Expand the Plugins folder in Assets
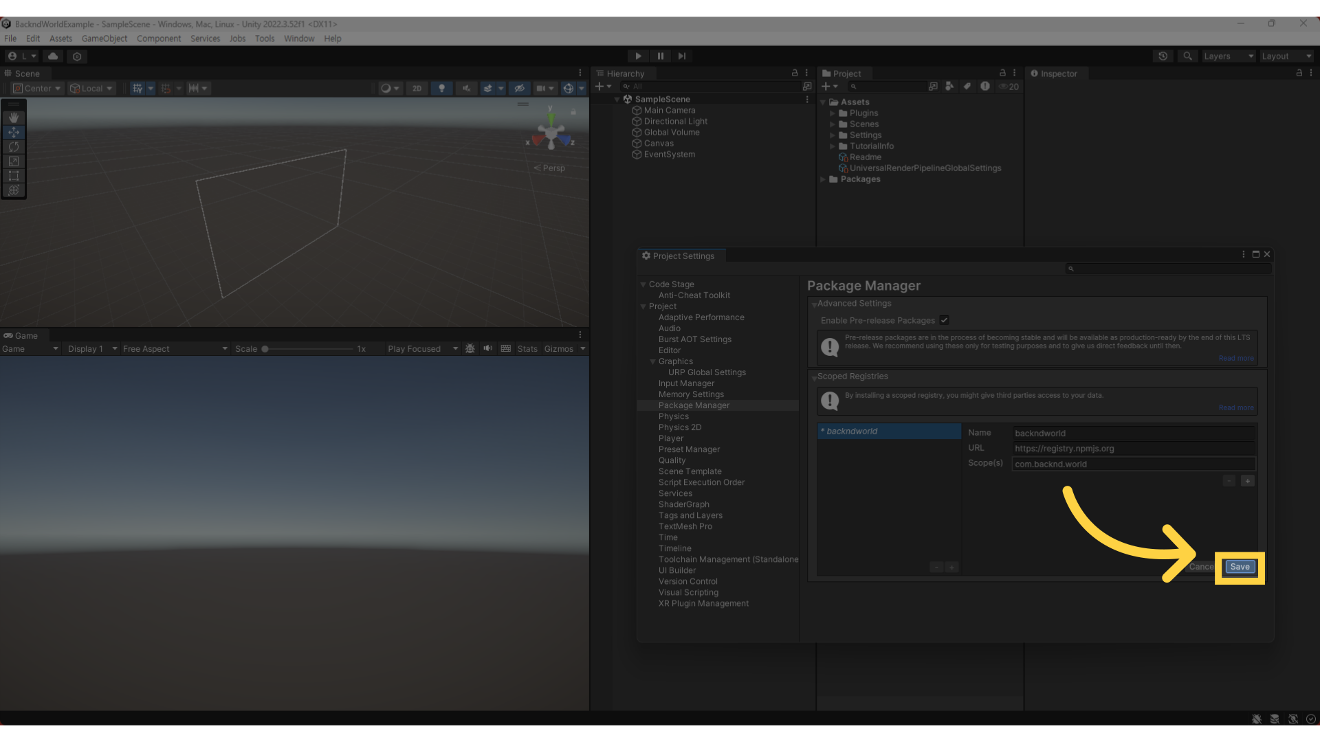This screenshot has width=1320, height=742. (833, 113)
